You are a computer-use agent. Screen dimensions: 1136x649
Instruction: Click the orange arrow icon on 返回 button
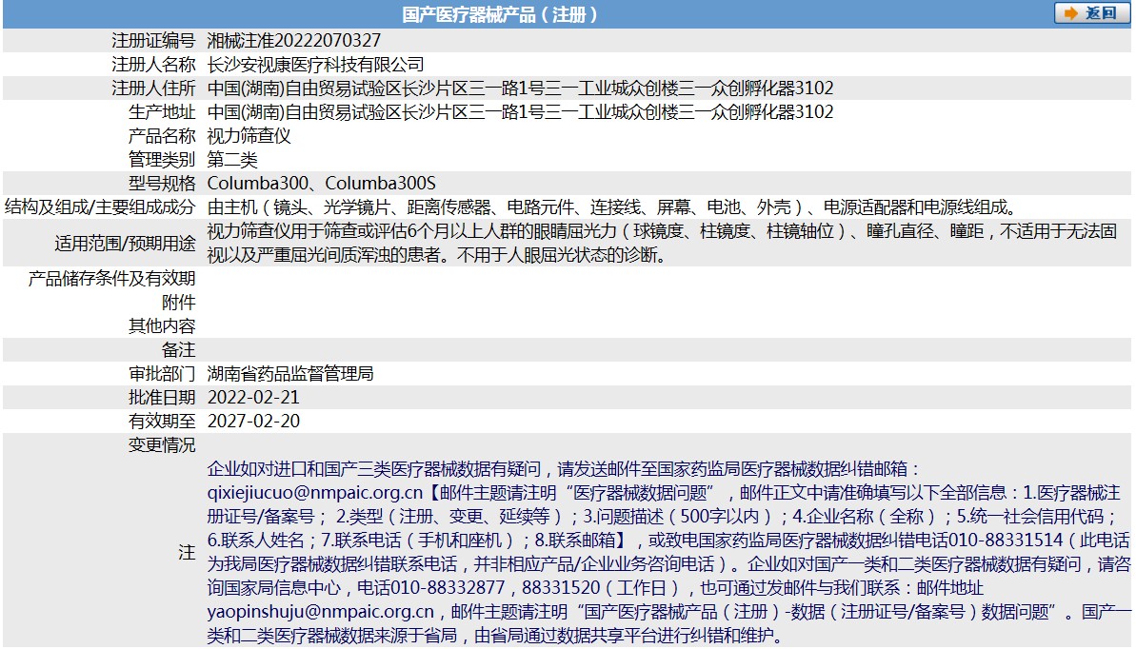pyautogui.click(x=1071, y=13)
